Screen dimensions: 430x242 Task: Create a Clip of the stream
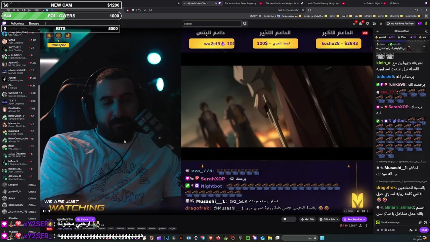point(348,211)
